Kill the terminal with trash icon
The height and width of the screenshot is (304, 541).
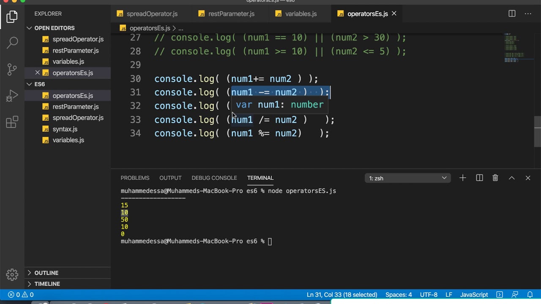495,178
